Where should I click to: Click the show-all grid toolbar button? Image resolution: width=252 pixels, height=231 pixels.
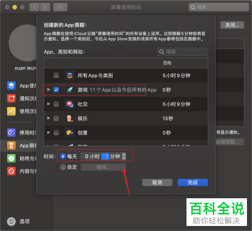click(x=60, y=7)
